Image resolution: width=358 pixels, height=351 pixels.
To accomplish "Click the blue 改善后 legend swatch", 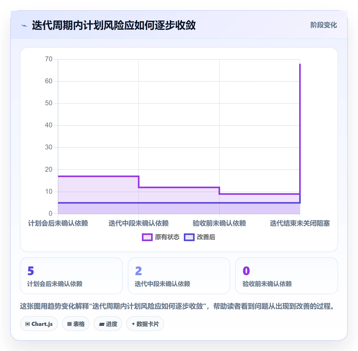I will point(189,237).
